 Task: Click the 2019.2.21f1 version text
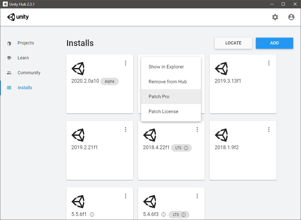click(84, 147)
